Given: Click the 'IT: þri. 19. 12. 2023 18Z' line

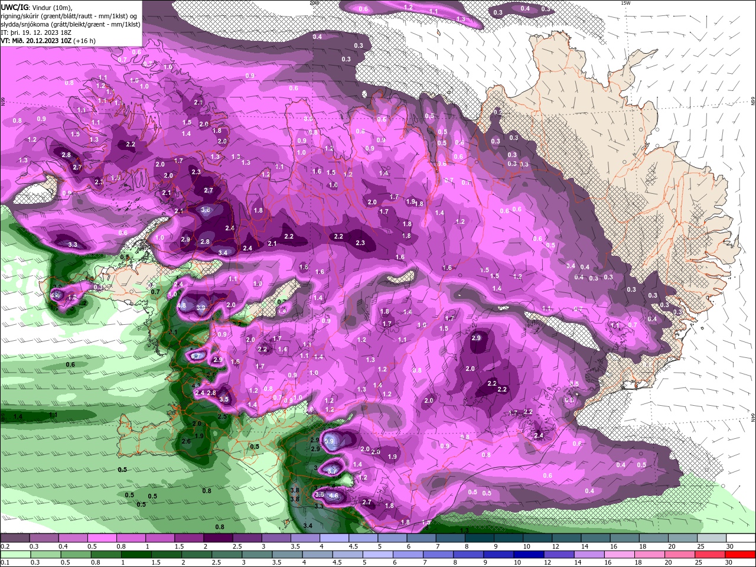Looking at the screenshot, I should [x=35, y=32].
